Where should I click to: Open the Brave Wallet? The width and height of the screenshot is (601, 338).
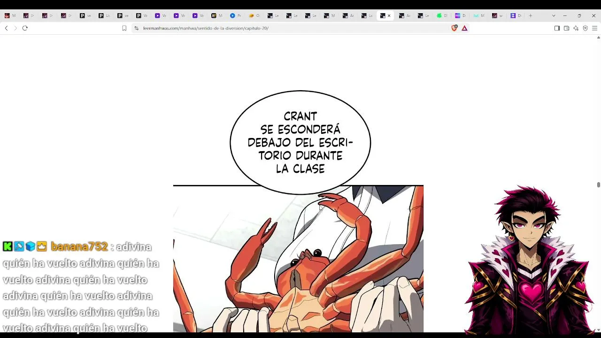[x=566, y=28]
